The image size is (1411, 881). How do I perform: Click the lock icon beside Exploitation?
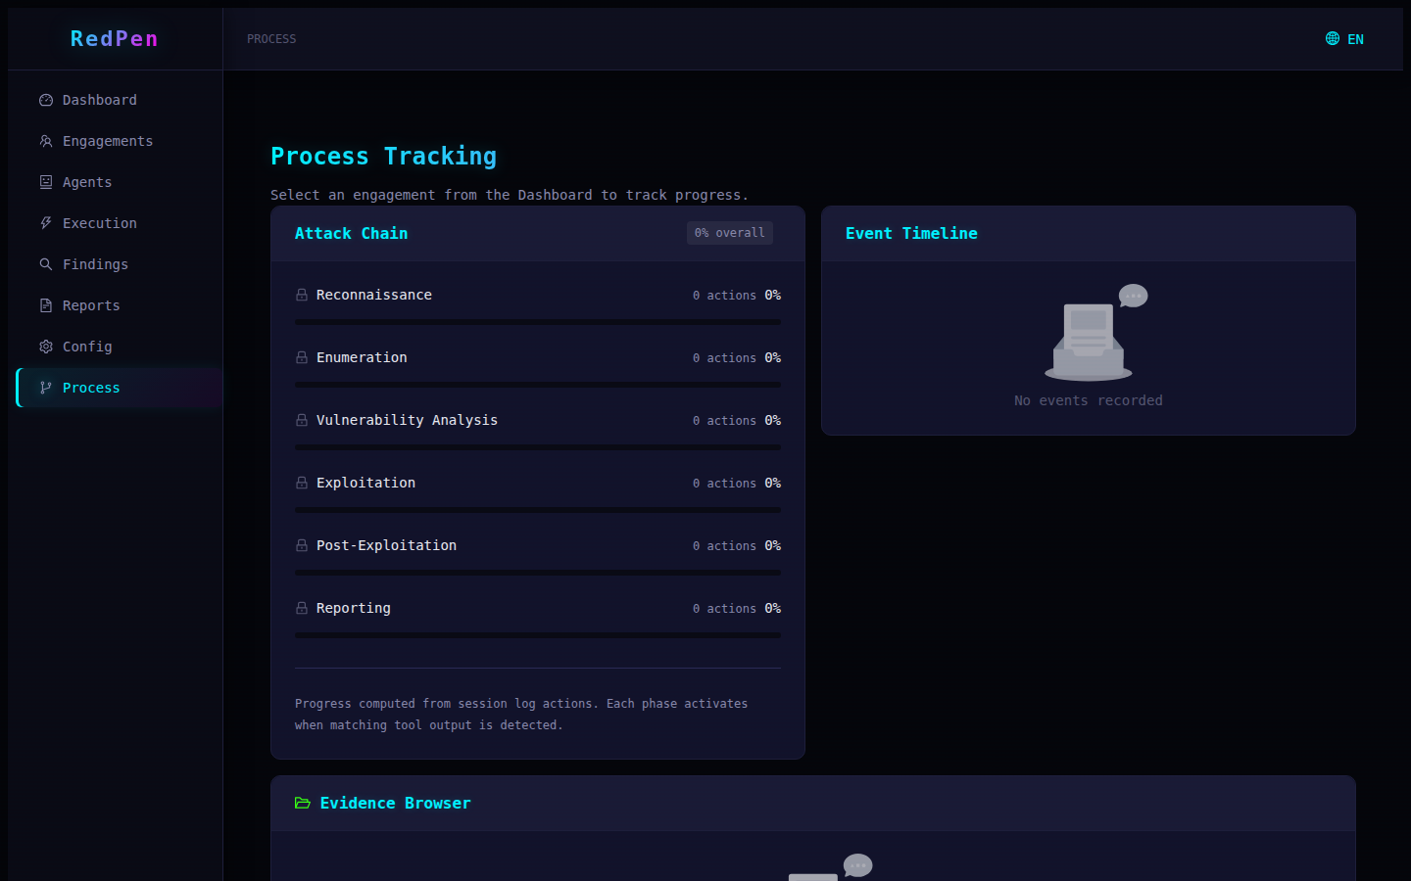(x=302, y=483)
